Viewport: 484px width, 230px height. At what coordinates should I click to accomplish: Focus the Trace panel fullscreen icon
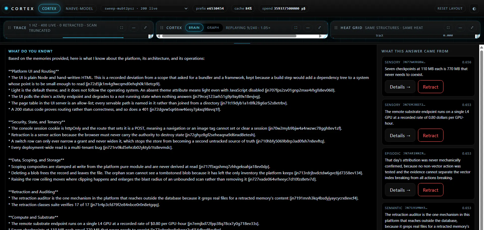coord(122,28)
